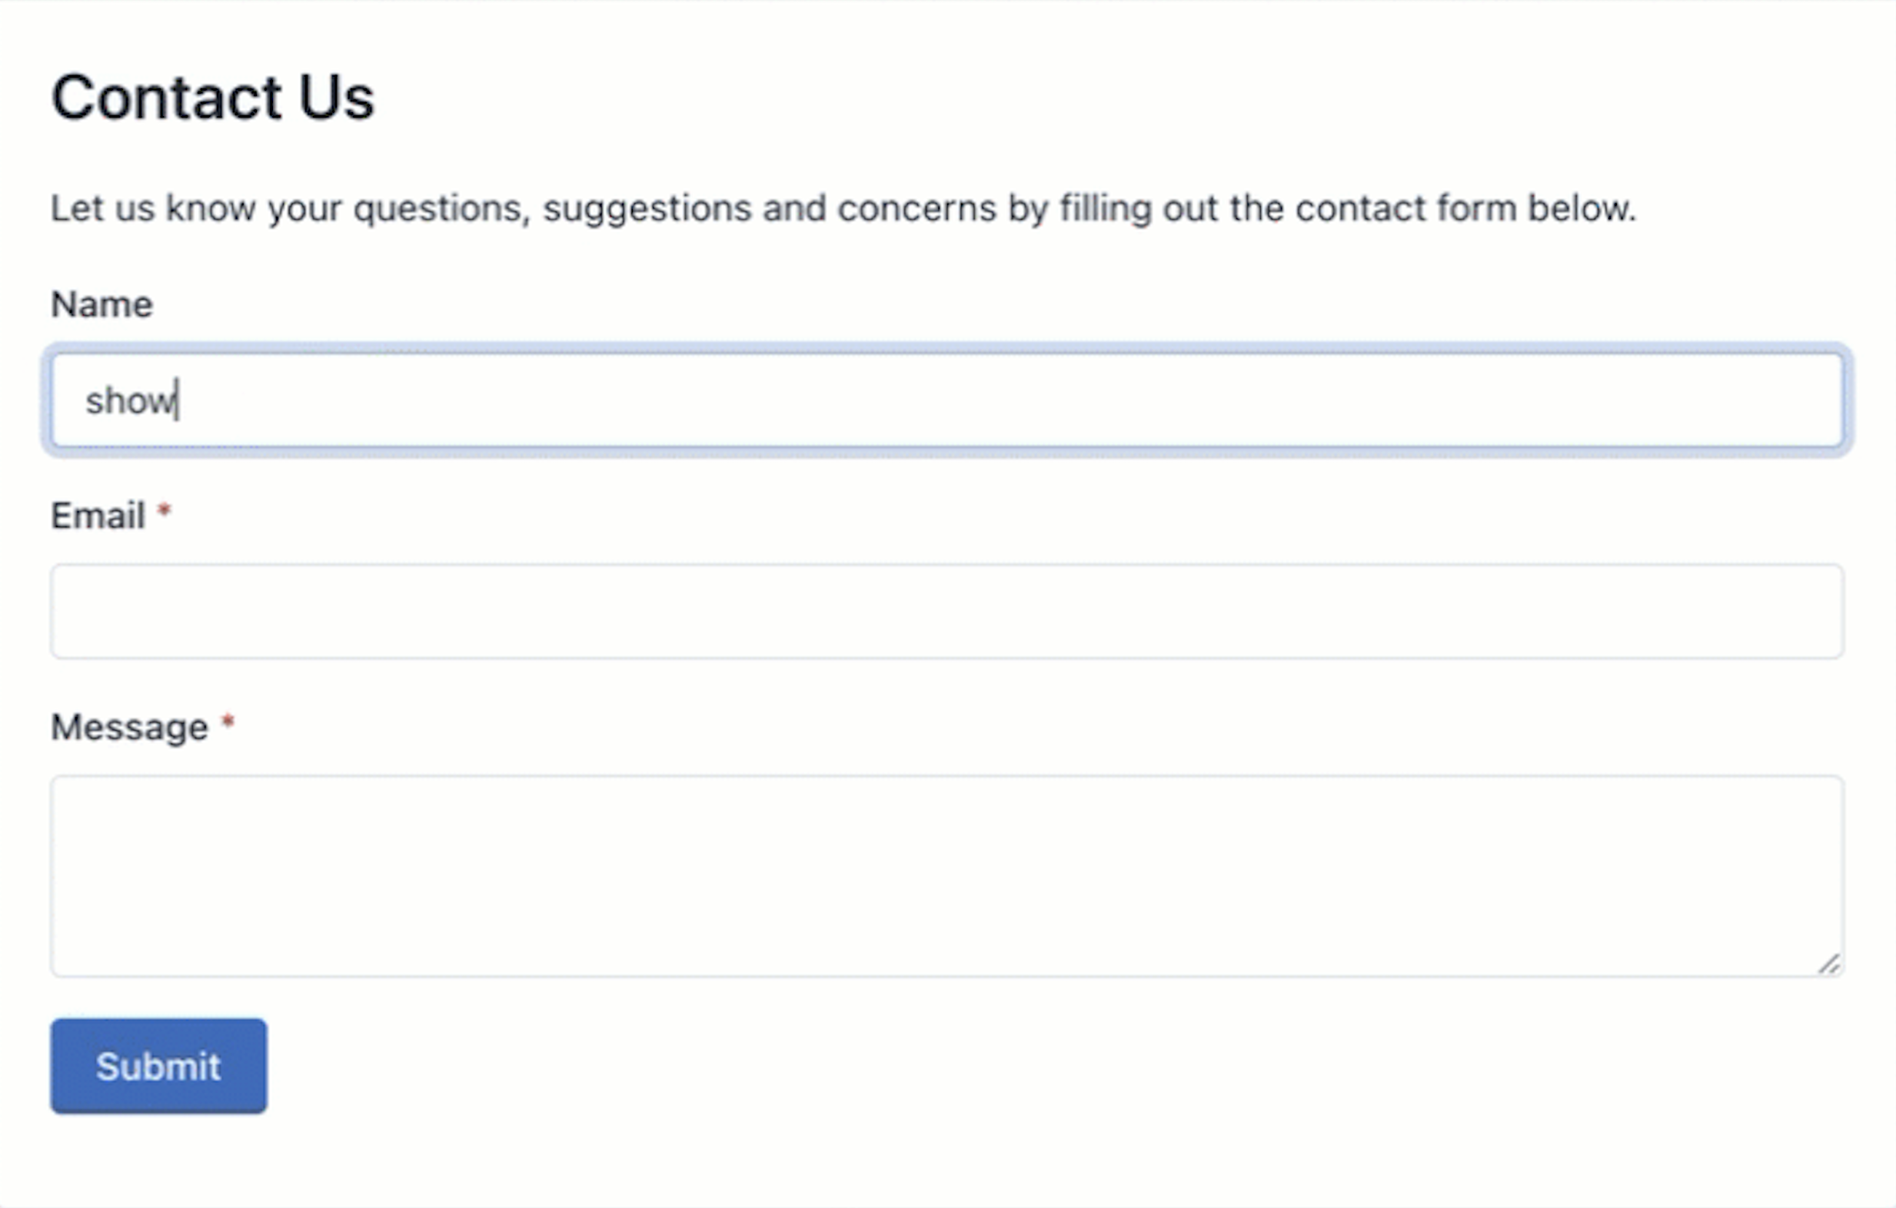Focus the required Email field
This screenshot has width=1896, height=1208.
(946, 610)
